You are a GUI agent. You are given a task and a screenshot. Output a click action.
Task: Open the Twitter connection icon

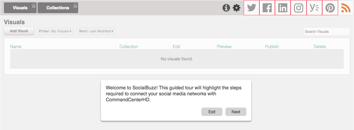pyautogui.click(x=252, y=8)
